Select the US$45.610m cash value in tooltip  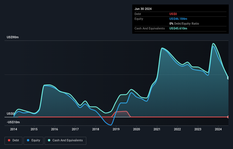[178, 28]
